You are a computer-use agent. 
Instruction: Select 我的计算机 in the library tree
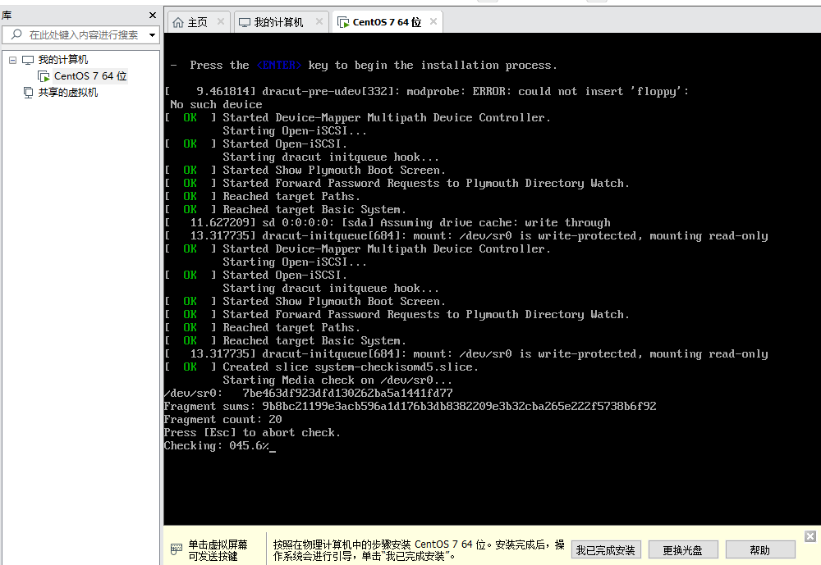pos(63,60)
